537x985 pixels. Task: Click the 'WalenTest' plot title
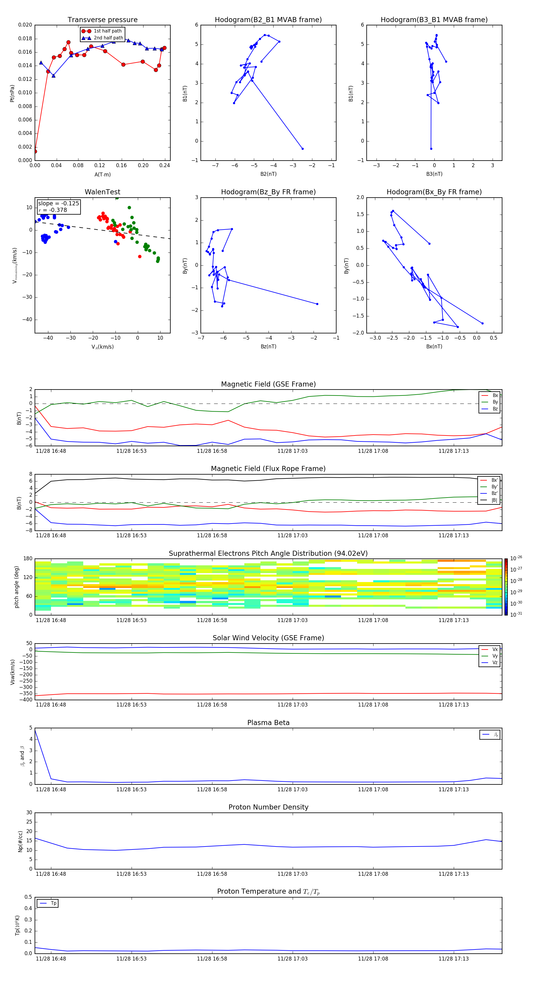[x=102, y=192]
